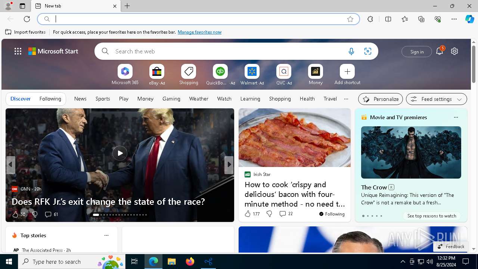
Task: Open notifications bell icon
Action: (x=440, y=51)
